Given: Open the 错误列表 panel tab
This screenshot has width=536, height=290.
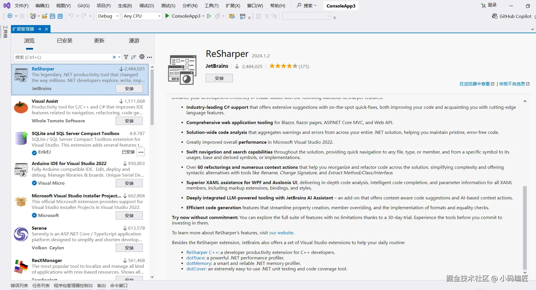Looking at the screenshot, I should 19,285.
